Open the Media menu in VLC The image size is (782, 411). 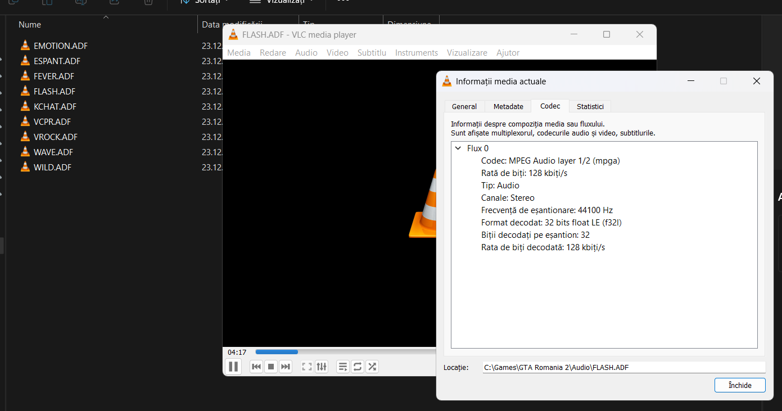(239, 52)
